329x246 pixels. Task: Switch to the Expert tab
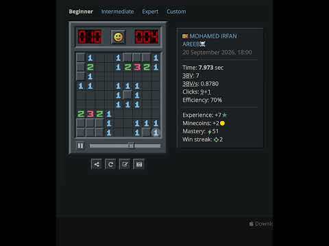(x=150, y=12)
